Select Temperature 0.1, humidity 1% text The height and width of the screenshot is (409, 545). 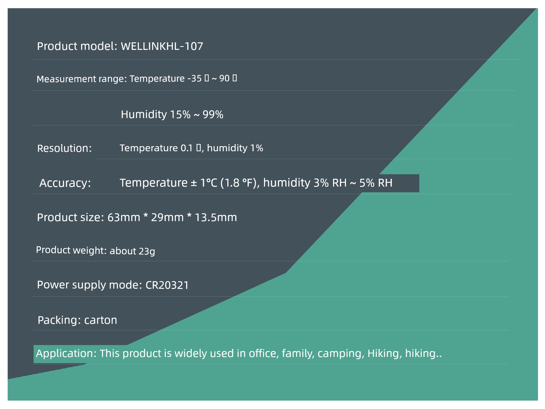[191, 148]
